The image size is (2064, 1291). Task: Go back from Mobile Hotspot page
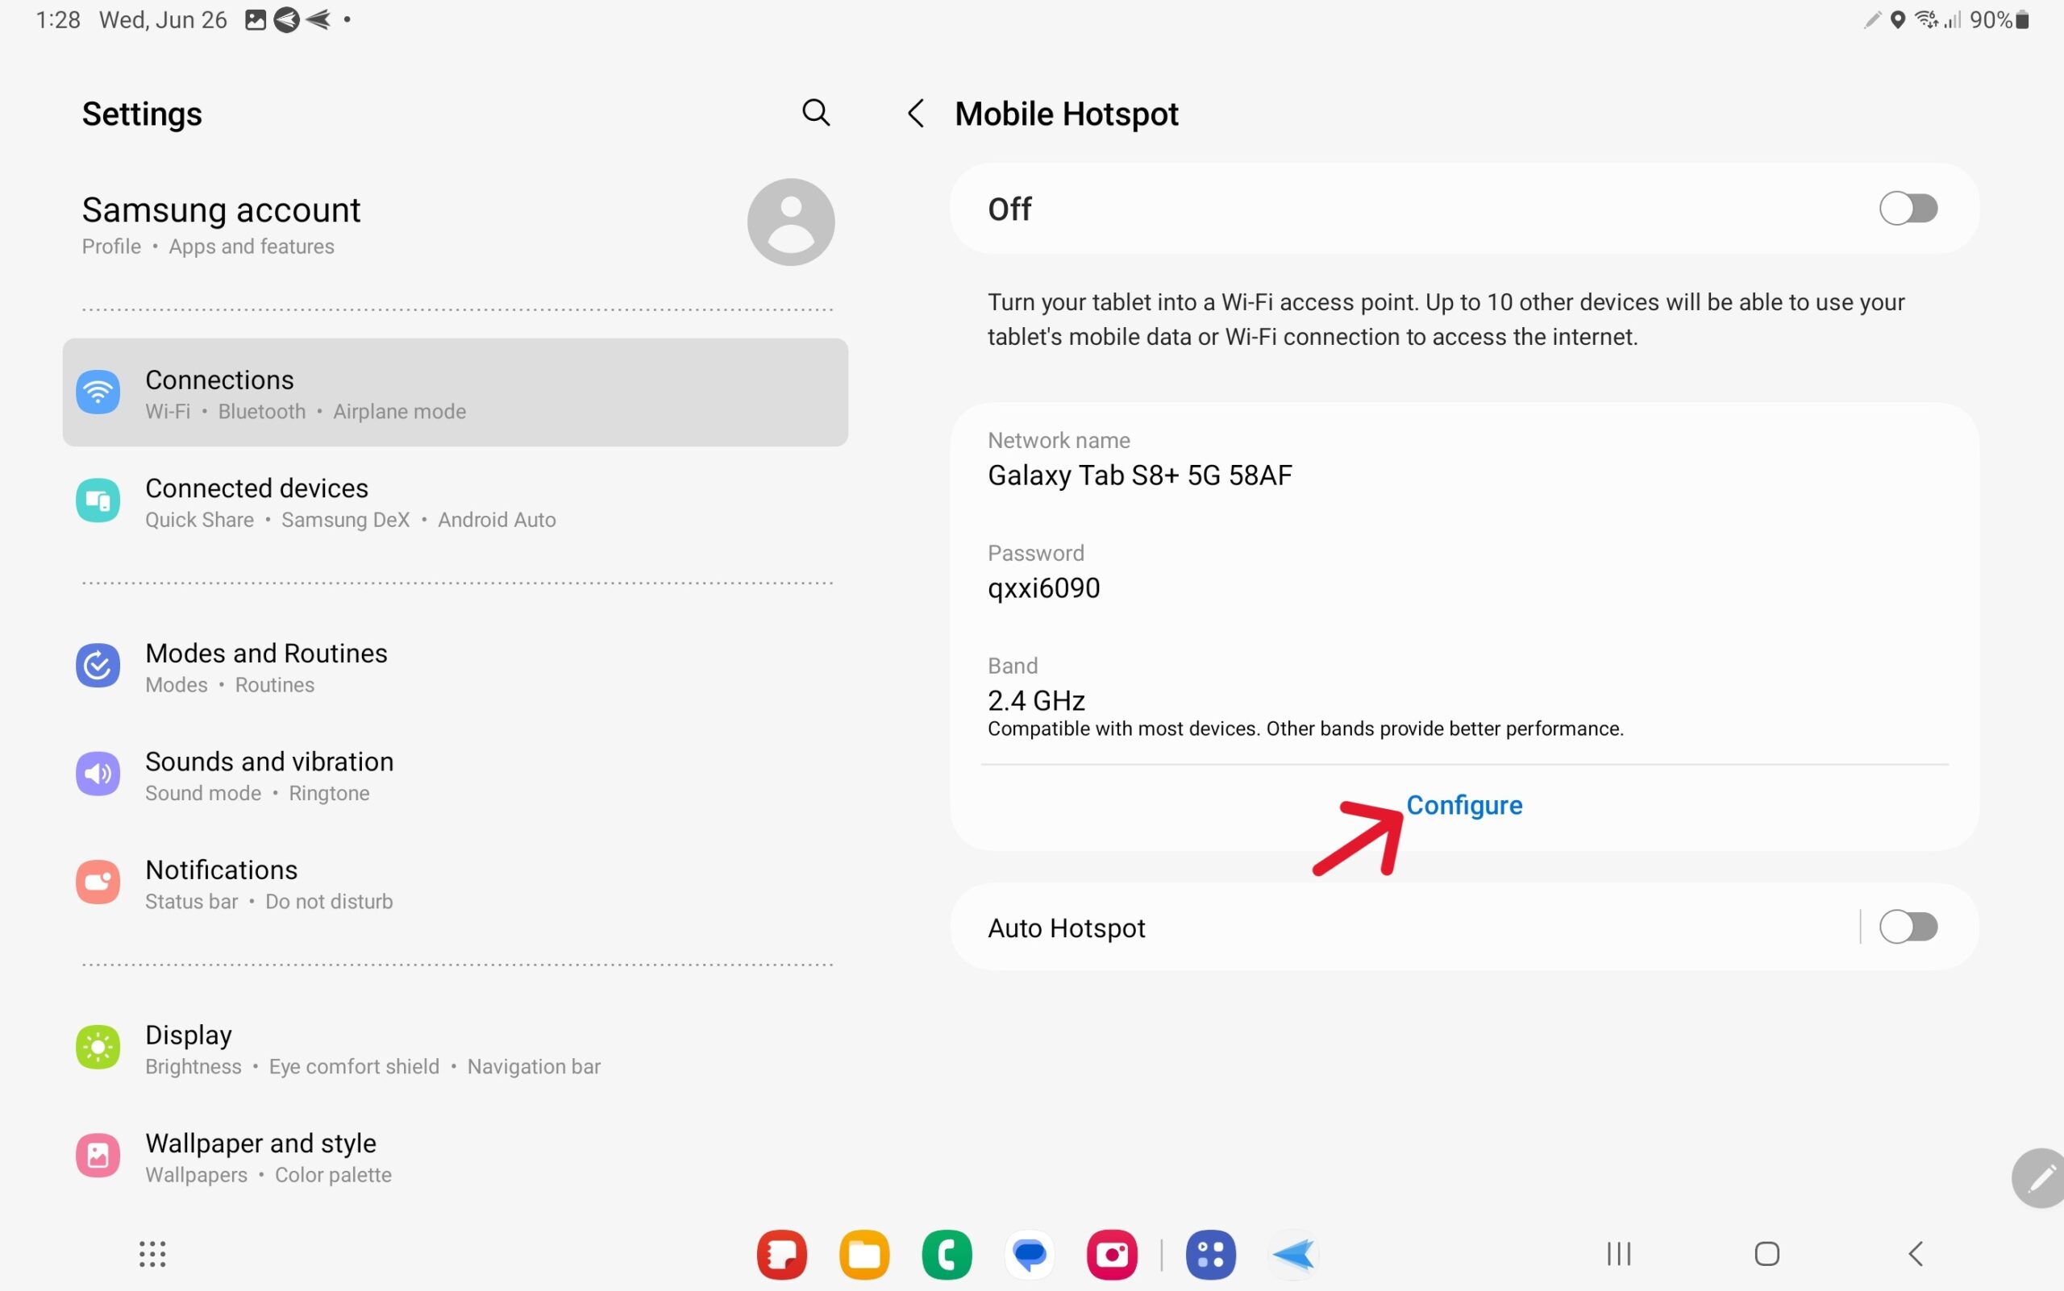click(x=916, y=114)
